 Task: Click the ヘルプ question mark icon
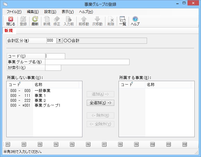point(135,19)
